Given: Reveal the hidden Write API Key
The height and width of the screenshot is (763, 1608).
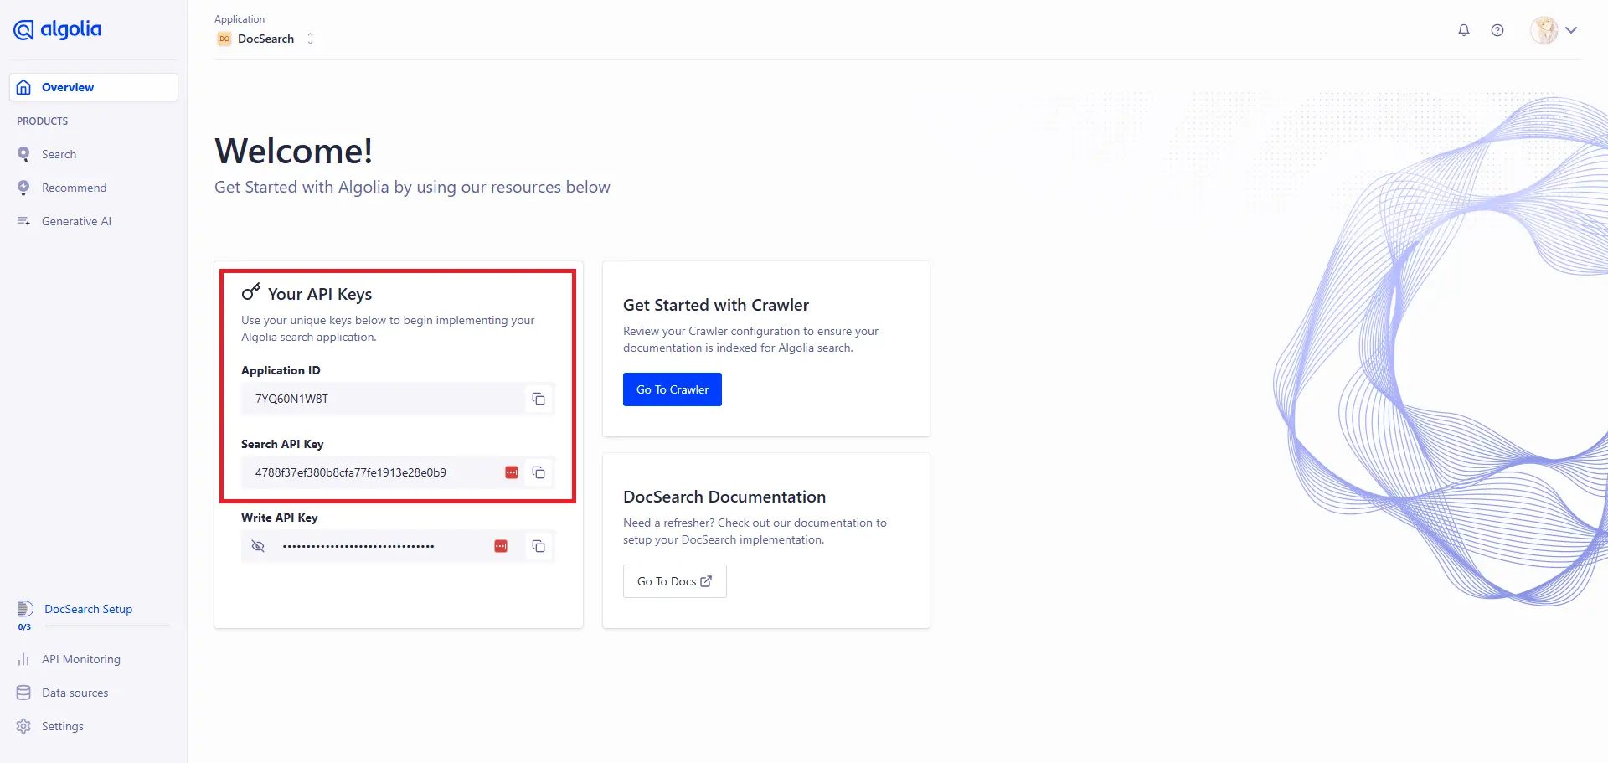Looking at the screenshot, I should point(258,546).
